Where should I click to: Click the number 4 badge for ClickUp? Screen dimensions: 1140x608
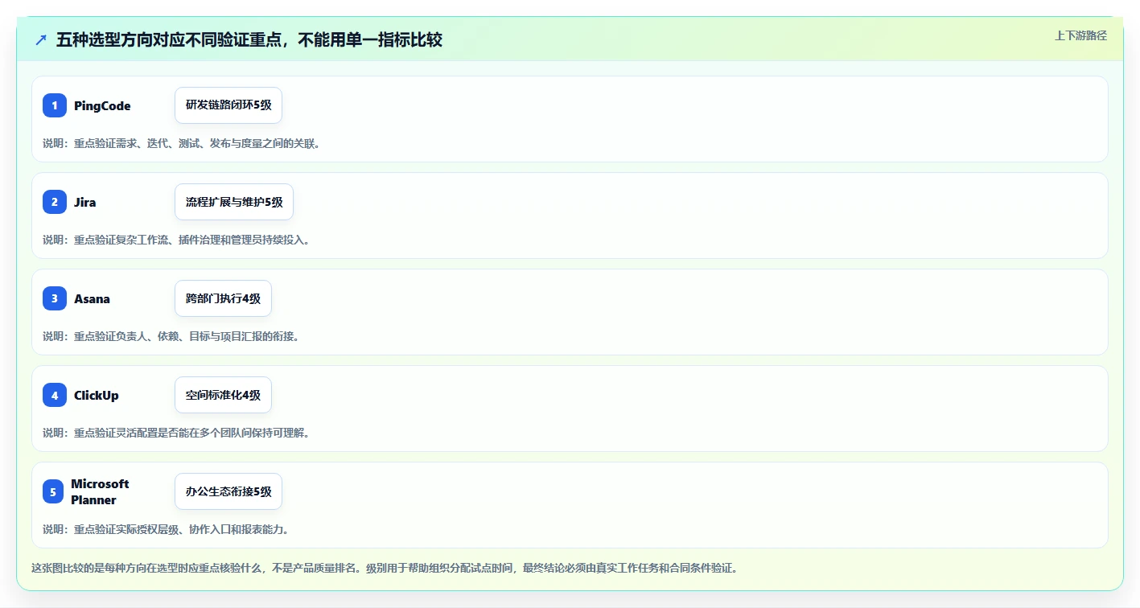coord(55,395)
